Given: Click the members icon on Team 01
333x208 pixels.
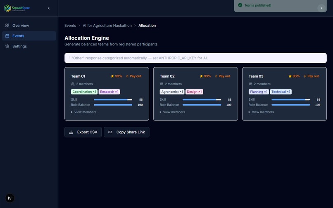Looking at the screenshot, I should coord(73,84).
